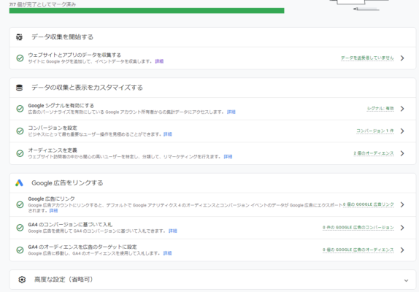Click the green 7/7 completion progress bar
The width and height of the screenshot is (419, 292).
click(147, 11)
